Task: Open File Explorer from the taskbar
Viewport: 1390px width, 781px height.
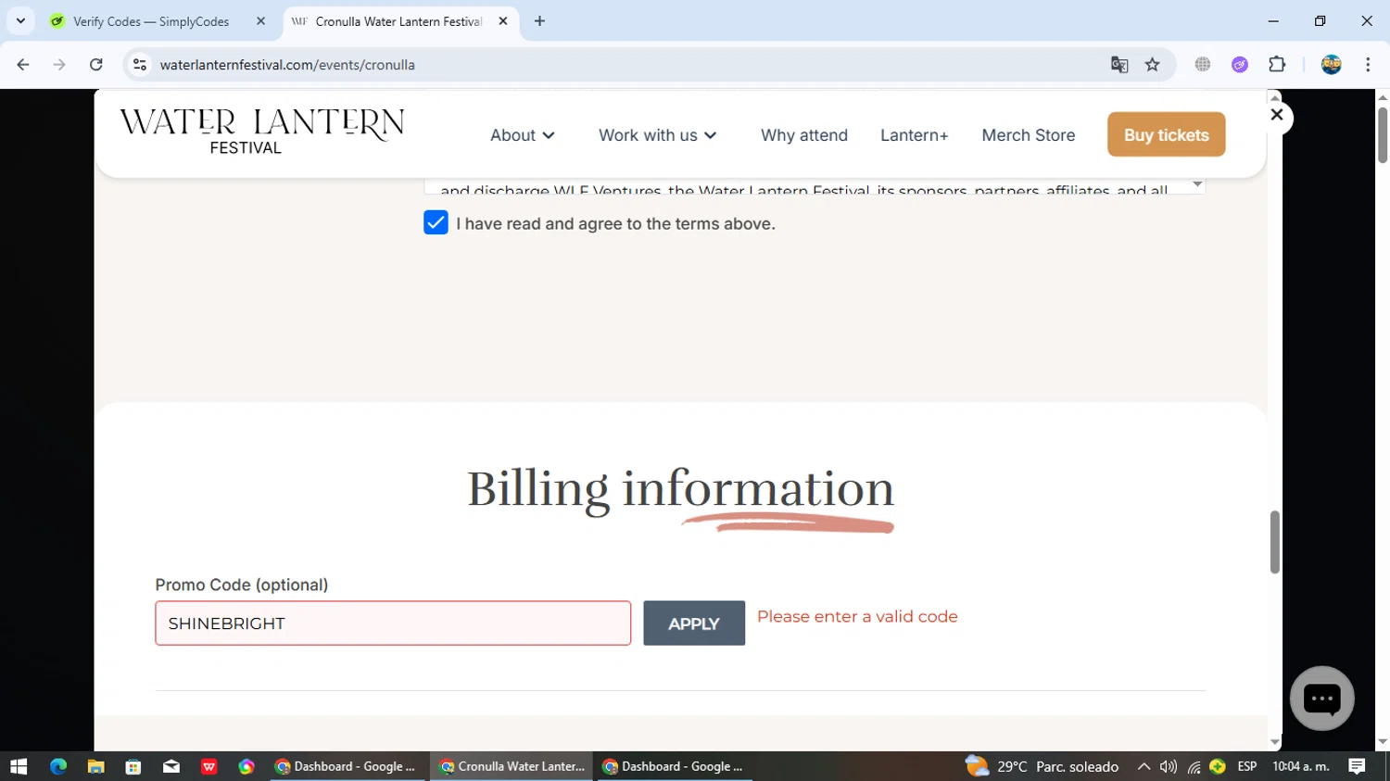Action: (95, 766)
